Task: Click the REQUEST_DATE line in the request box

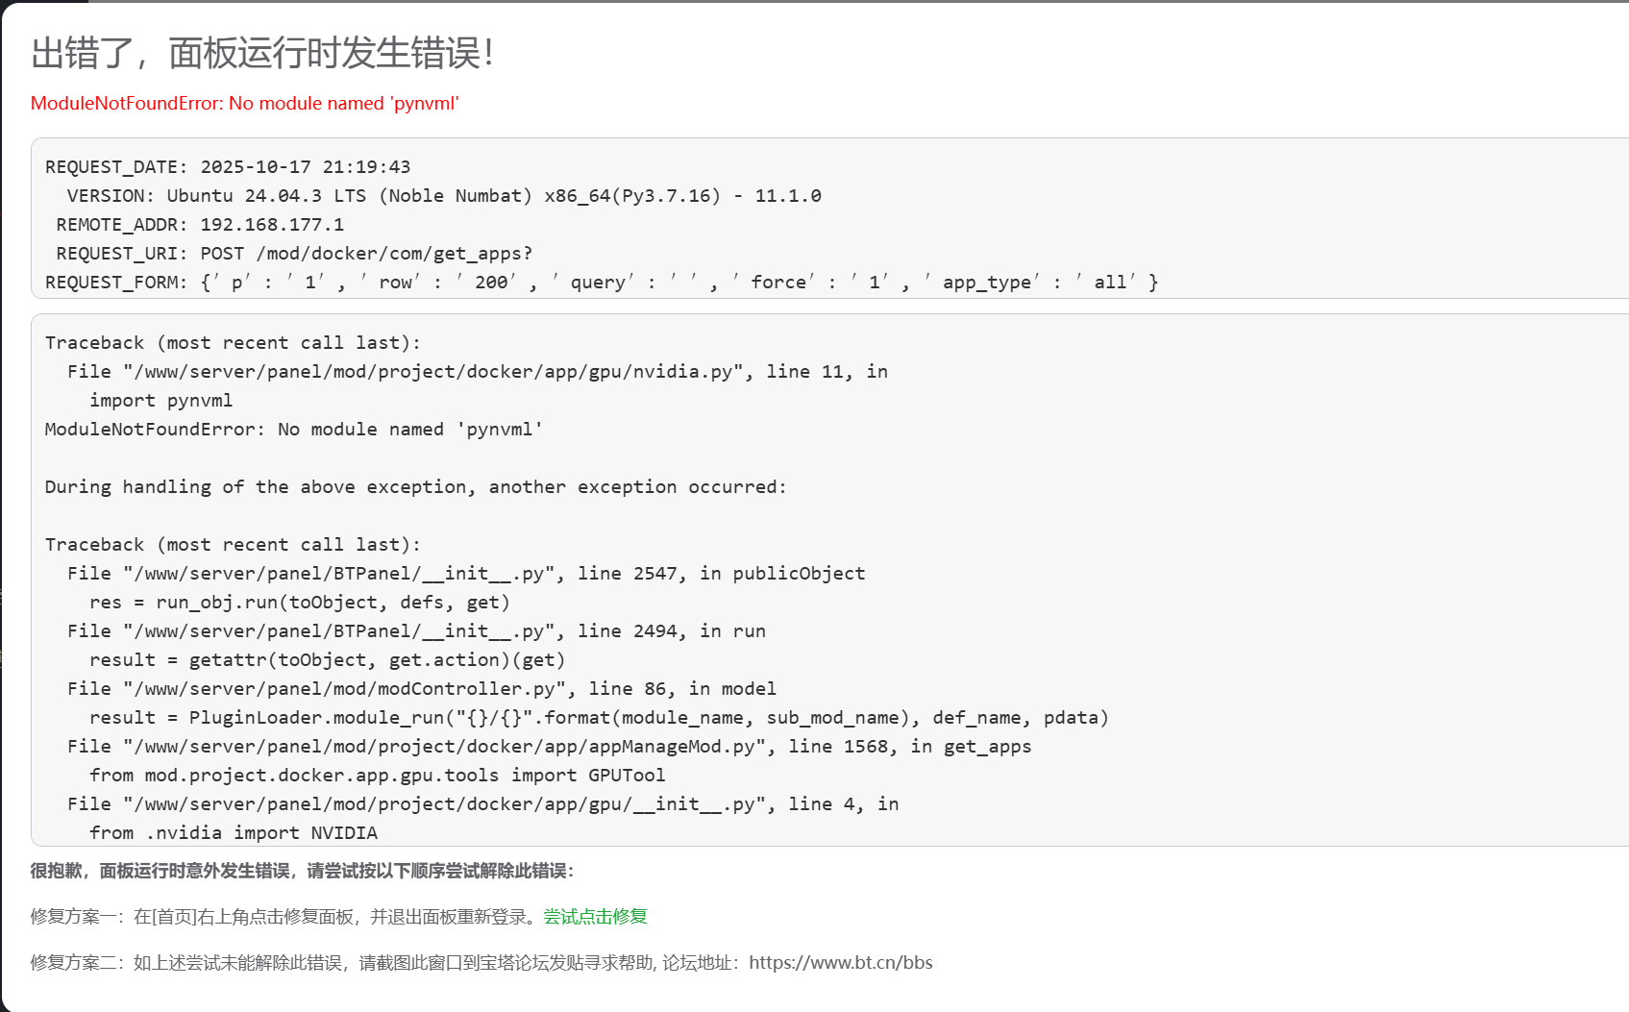Action: point(228,167)
